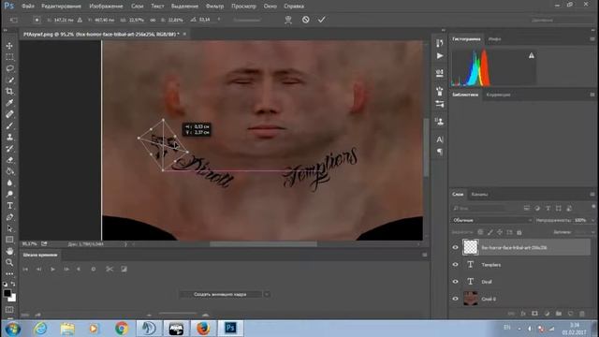The height and width of the screenshot is (337, 599).
Task: Select the Pen tool
Action: [x=9, y=217]
